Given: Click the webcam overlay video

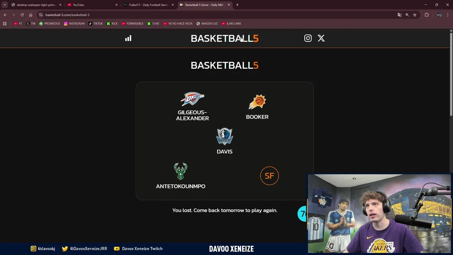Looking at the screenshot, I should 379,213.
